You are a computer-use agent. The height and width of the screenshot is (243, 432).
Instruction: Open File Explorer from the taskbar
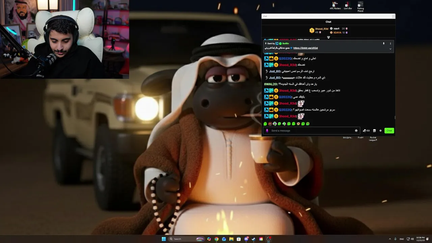231,239
